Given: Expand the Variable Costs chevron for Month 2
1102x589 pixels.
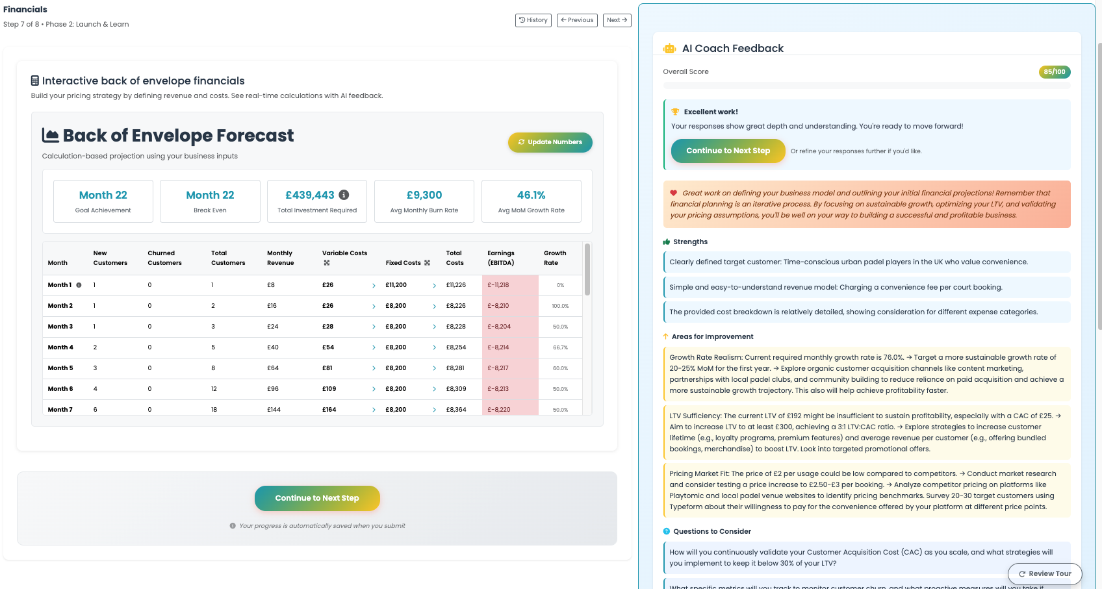Looking at the screenshot, I should (374, 305).
